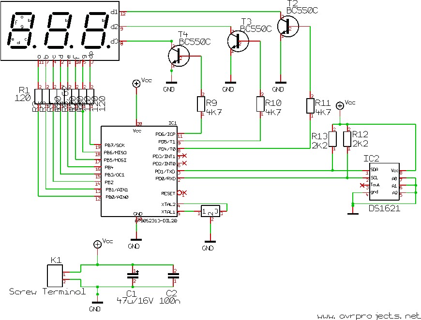421x320 pixels.
Task: Click the IC2 DS1621 chip body
Action: (384, 182)
